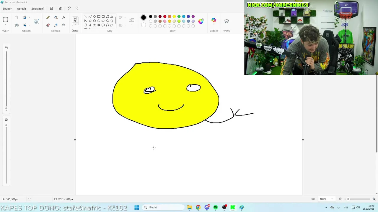This screenshot has height=212, width=378.
Task: Select the Magnifier tool
Action: pos(64,25)
